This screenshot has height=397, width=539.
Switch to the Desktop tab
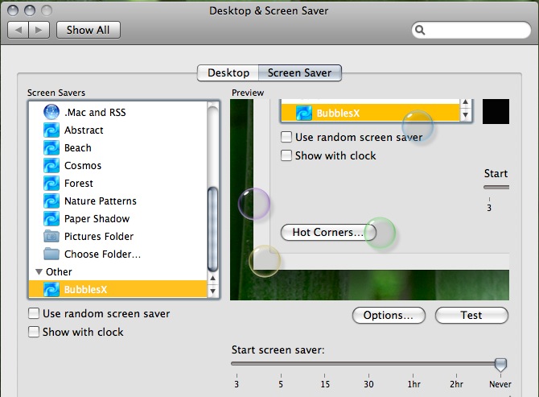coord(228,73)
